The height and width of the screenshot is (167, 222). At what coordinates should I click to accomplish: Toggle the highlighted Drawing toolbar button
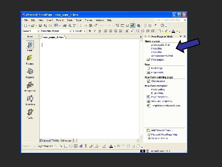133,26
